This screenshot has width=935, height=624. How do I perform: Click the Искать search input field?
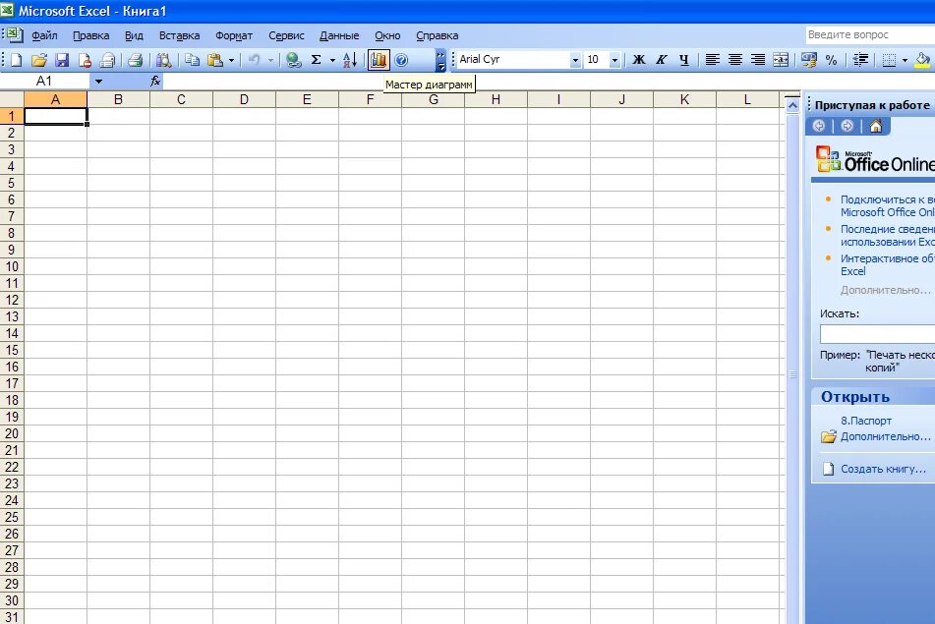877,334
